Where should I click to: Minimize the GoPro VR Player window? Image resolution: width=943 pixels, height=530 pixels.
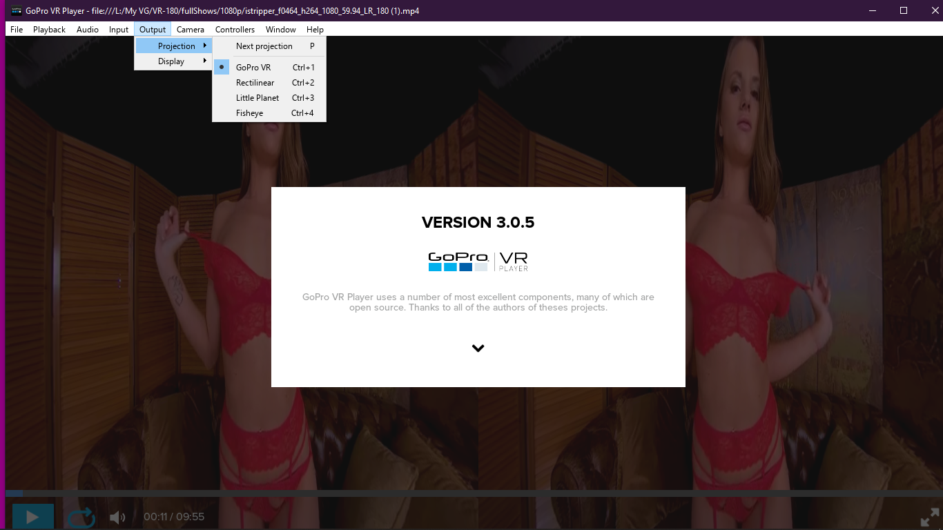873,10
